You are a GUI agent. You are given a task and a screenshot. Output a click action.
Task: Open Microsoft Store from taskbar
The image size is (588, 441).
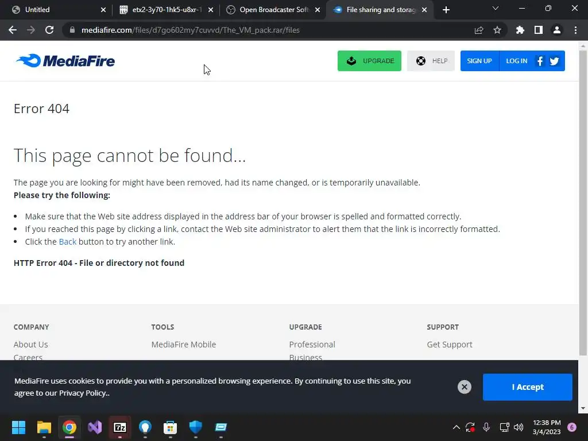point(170,427)
